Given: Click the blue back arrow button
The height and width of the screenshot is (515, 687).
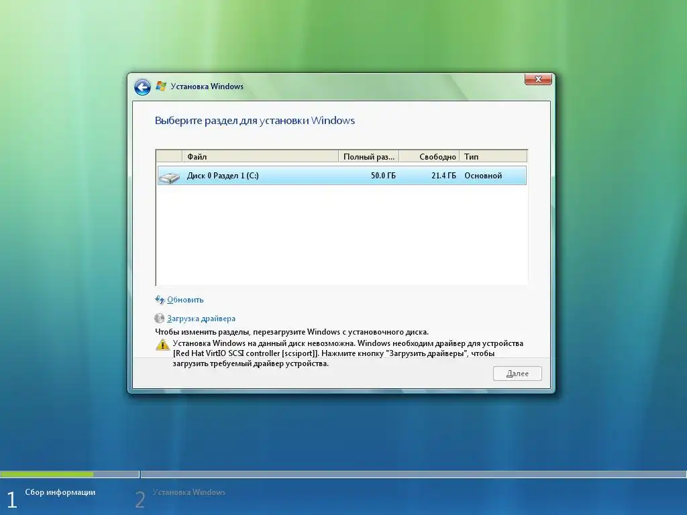Looking at the screenshot, I should (142, 87).
